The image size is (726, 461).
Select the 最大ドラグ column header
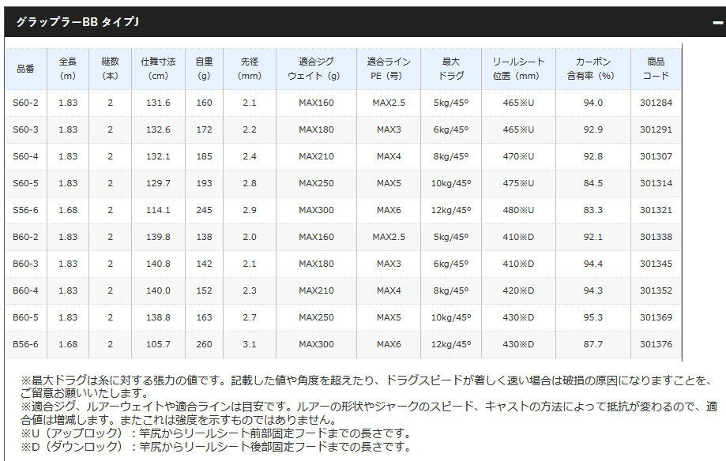click(x=451, y=69)
